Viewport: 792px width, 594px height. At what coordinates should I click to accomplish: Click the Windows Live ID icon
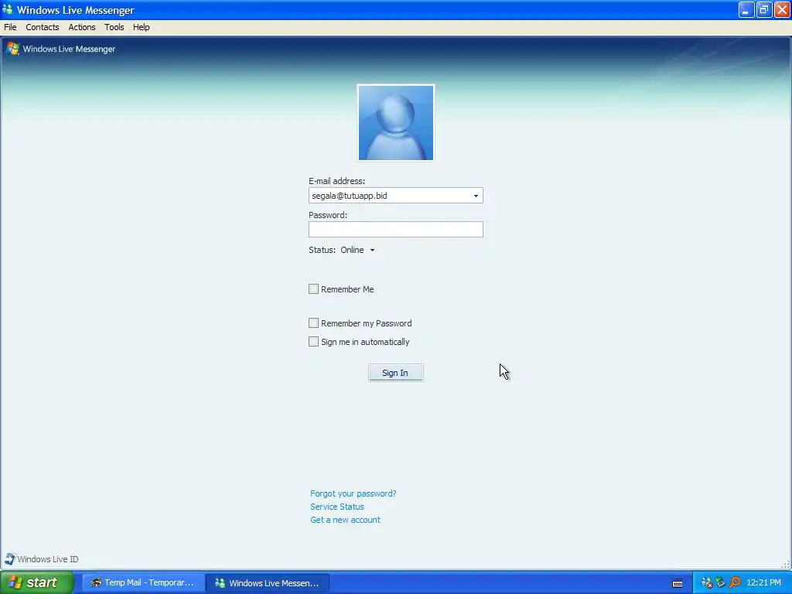[9, 558]
